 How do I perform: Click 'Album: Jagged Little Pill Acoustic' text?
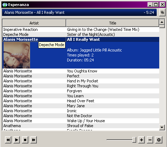click(x=94, y=50)
